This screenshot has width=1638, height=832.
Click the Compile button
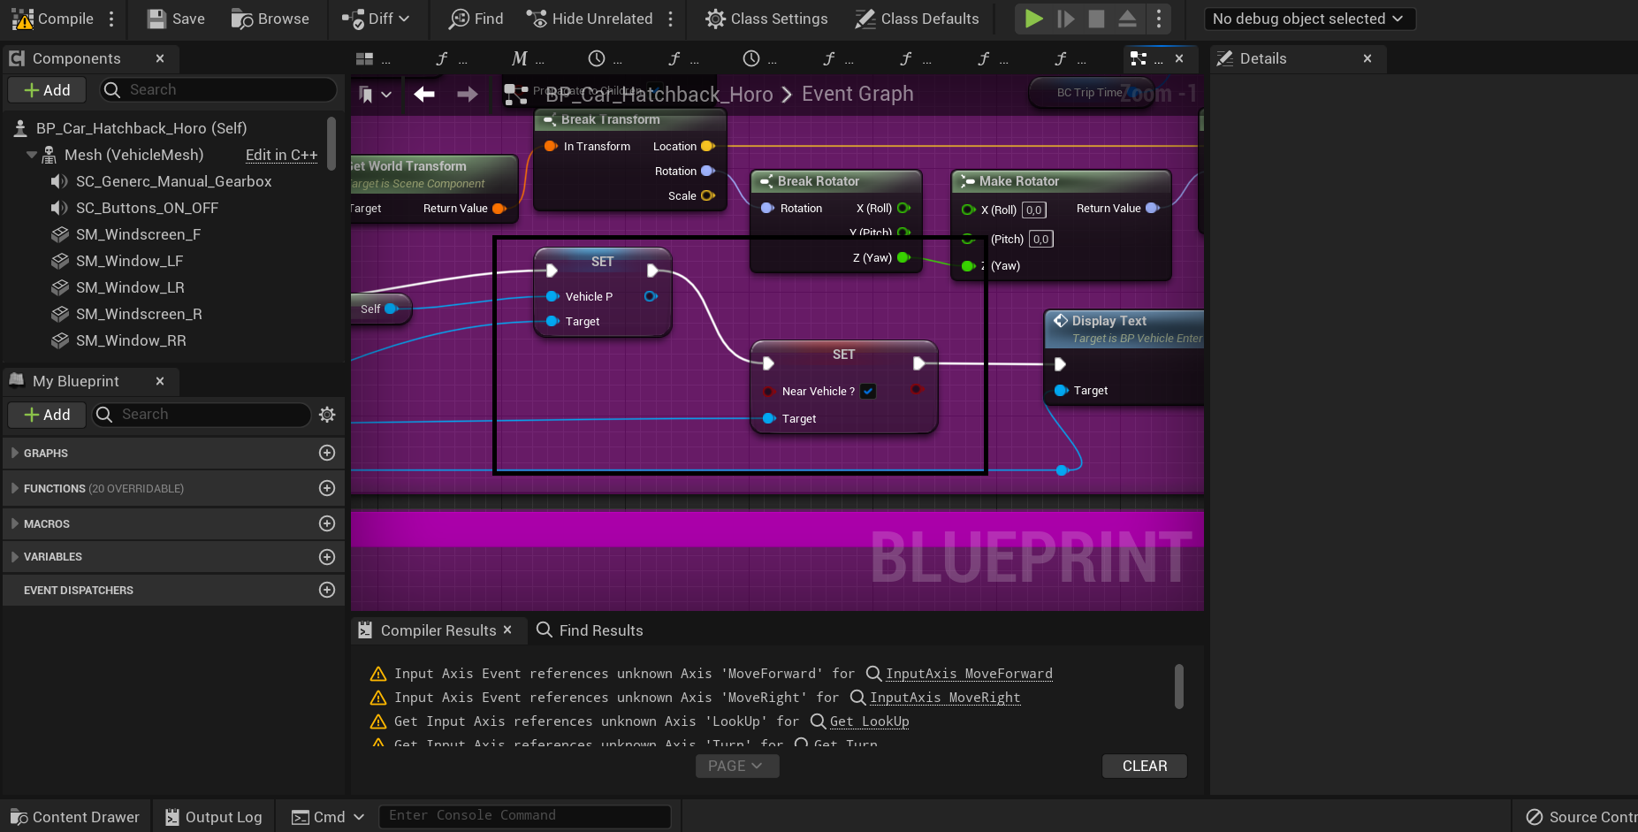click(x=52, y=19)
